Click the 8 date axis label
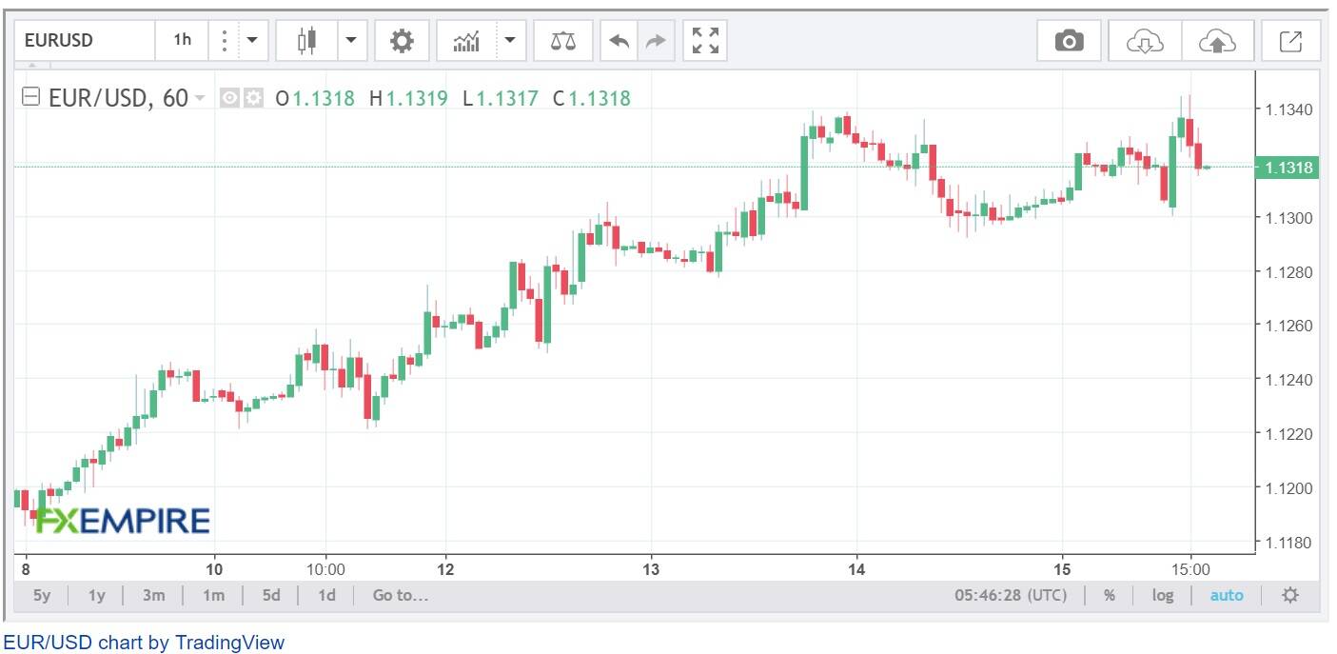1337x654 pixels. (27, 569)
